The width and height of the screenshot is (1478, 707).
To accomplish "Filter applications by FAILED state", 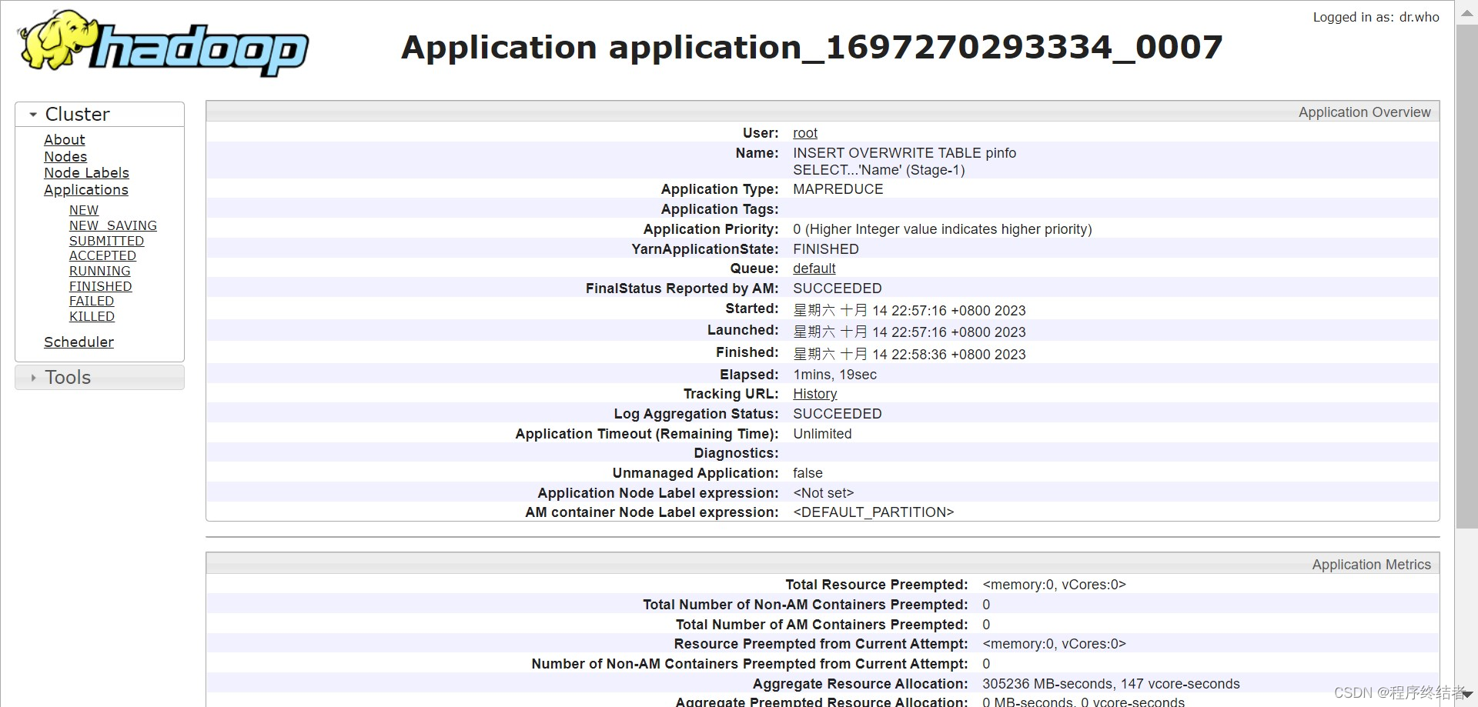I will [x=92, y=301].
